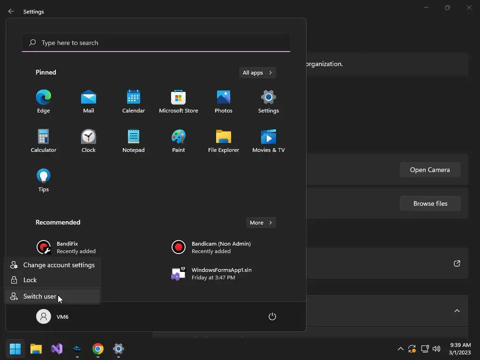Open Chrome from the taskbar
Screen dimensions: 480x360
pos(98,349)
